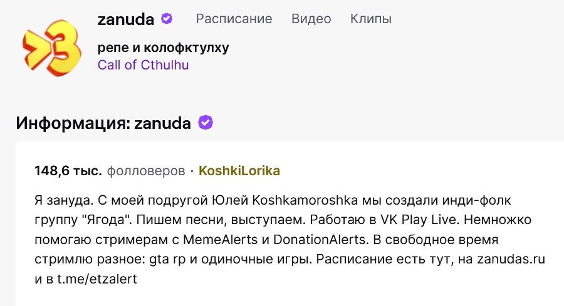Click the stream title репе и колофктулху
Screen dimensions: 564x306
click(x=164, y=48)
